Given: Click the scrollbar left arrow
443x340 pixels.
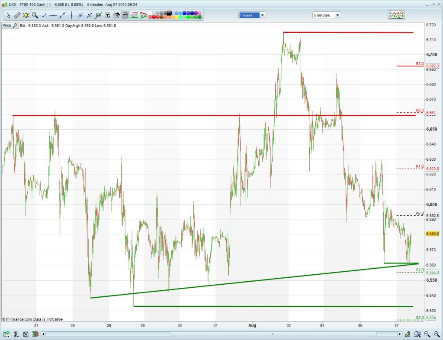Looking at the screenshot, I should pos(43,334).
